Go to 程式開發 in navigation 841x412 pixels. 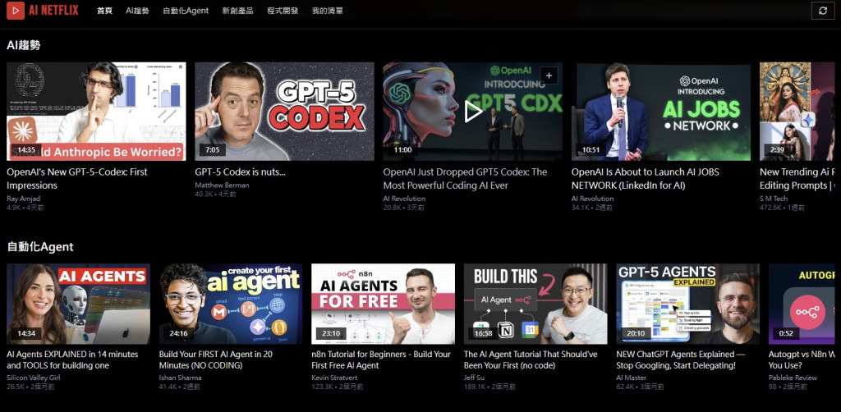tap(283, 11)
